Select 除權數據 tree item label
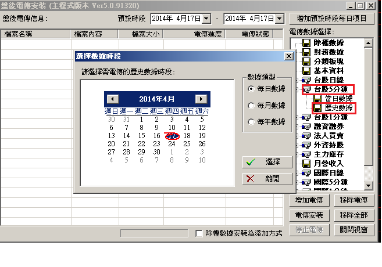The width and height of the screenshot is (382, 267). (329, 43)
